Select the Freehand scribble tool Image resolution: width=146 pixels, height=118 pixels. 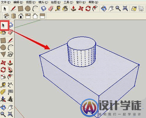pos(10,54)
